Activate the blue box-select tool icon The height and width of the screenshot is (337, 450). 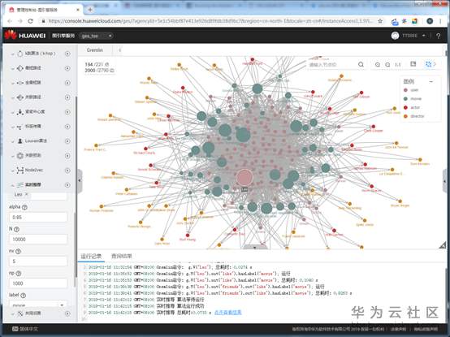point(428,64)
